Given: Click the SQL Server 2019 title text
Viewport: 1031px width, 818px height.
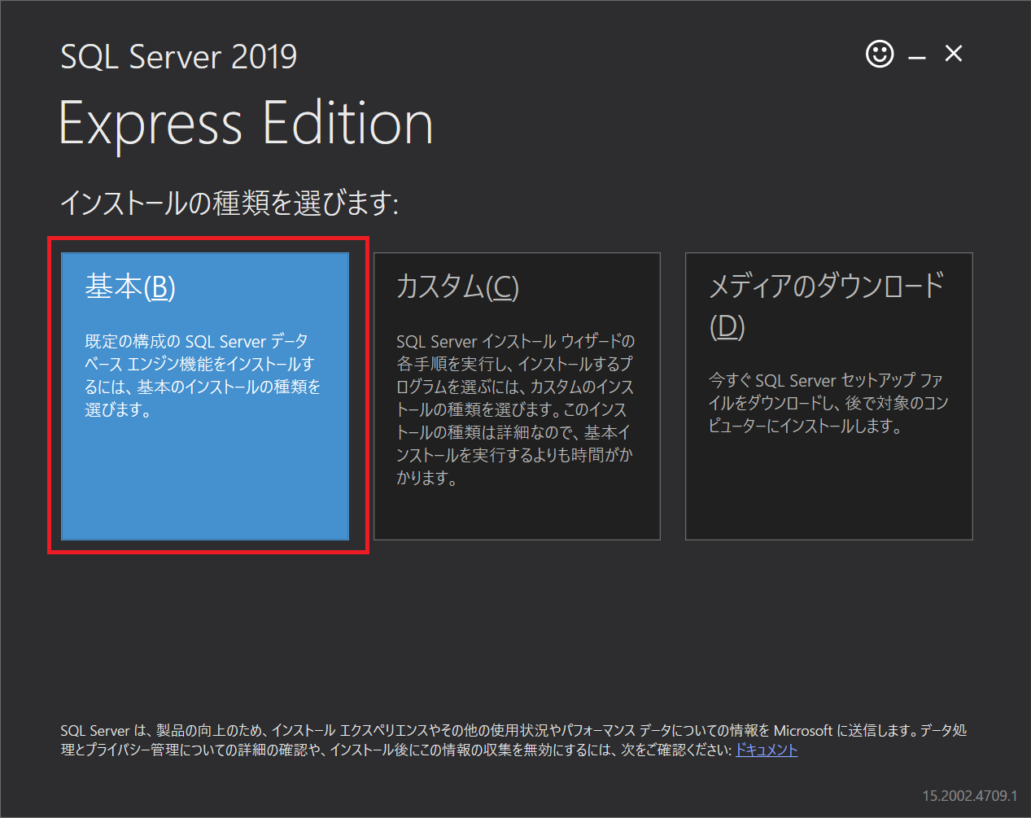Looking at the screenshot, I should [x=179, y=56].
